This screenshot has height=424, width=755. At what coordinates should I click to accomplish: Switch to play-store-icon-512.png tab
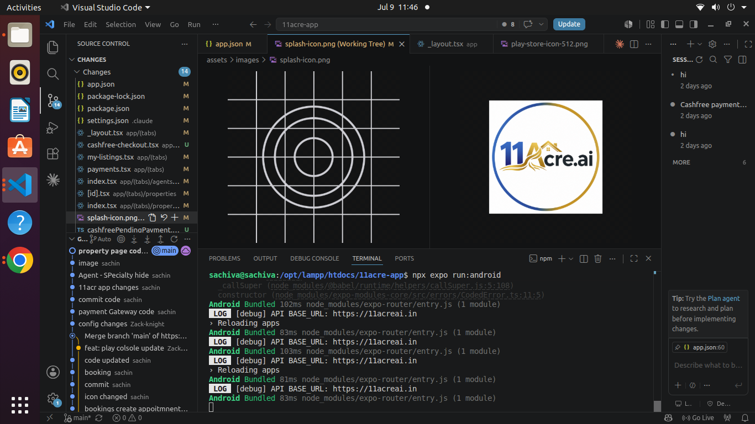pos(549,44)
